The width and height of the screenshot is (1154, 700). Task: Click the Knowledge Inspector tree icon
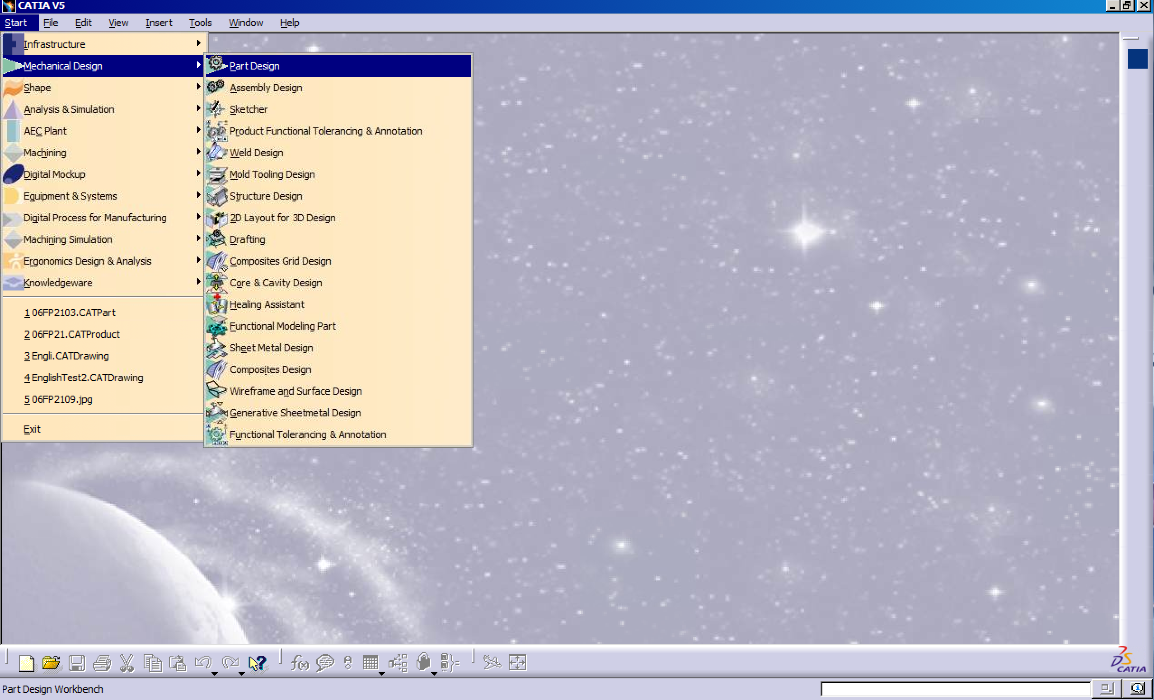pyautogui.click(x=398, y=663)
